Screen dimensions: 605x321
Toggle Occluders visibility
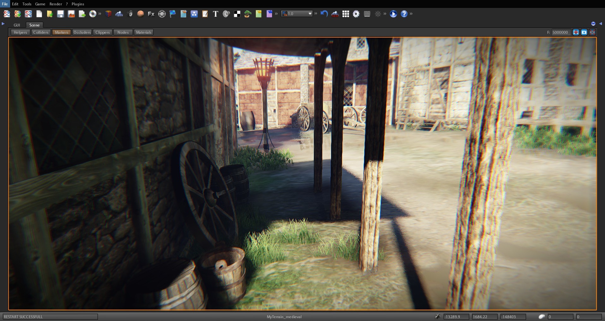tap(82, 32)
